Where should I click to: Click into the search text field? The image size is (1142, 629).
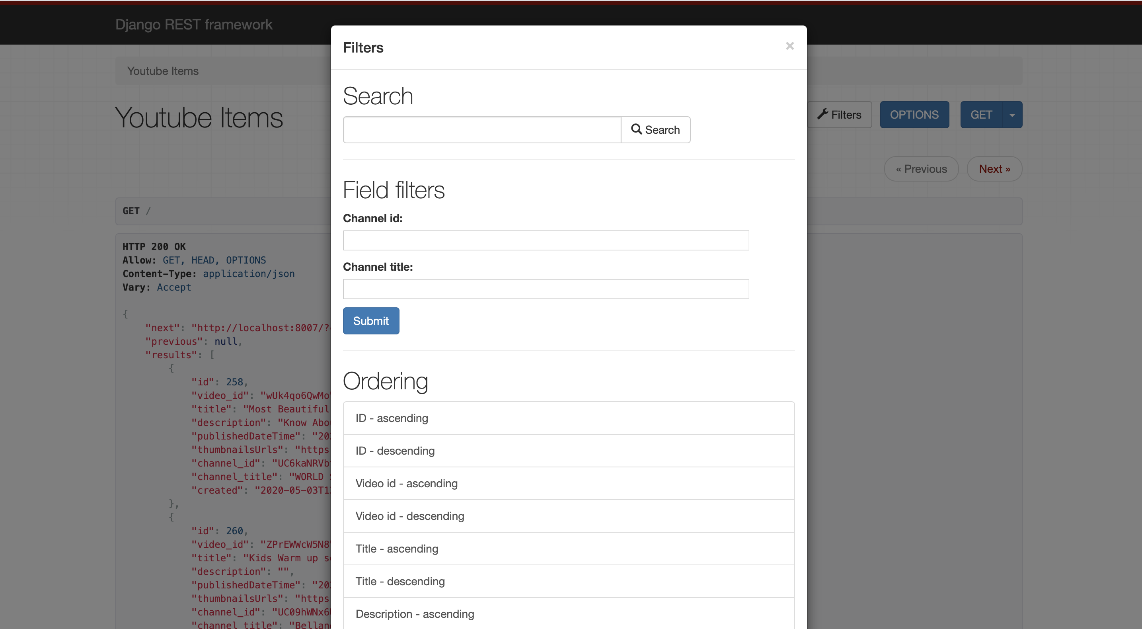482,129
